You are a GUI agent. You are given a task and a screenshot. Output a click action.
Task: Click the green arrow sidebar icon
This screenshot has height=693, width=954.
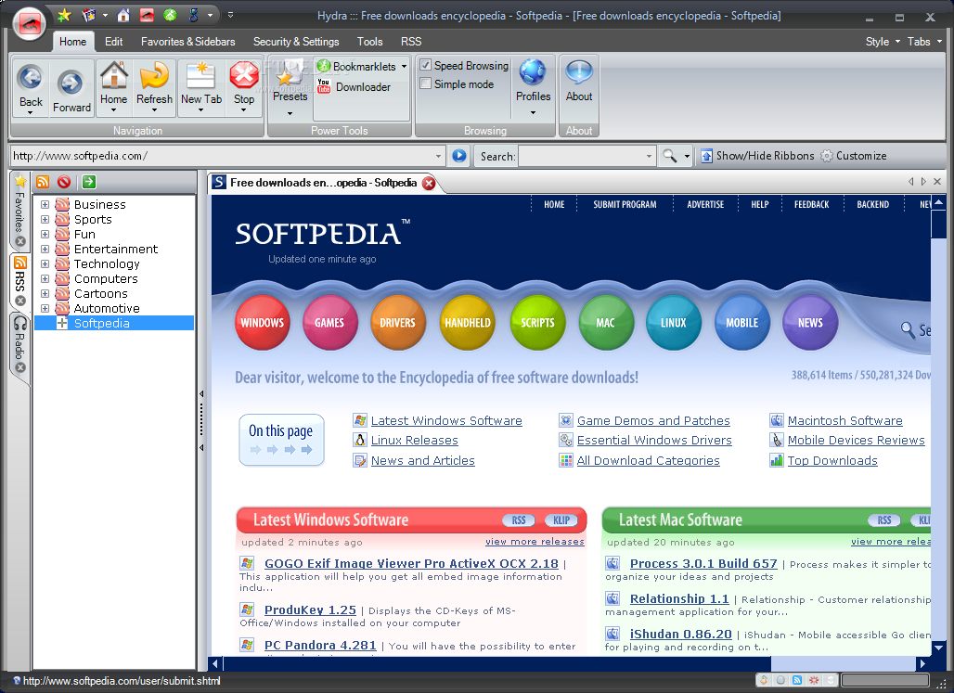click(89, 181)
